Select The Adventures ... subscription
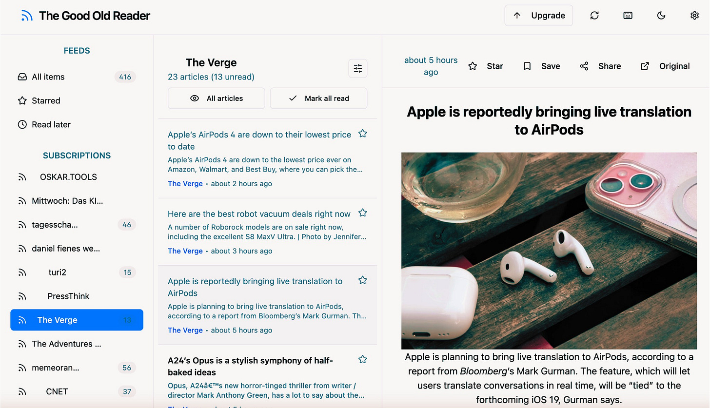710x408 pixels. [x=77, y=344]
